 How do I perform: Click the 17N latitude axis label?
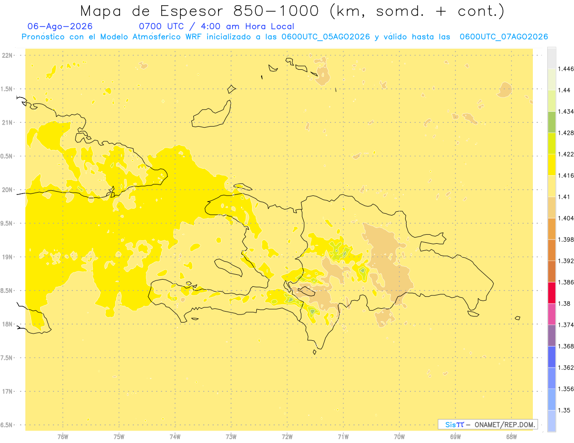(8, 391)
